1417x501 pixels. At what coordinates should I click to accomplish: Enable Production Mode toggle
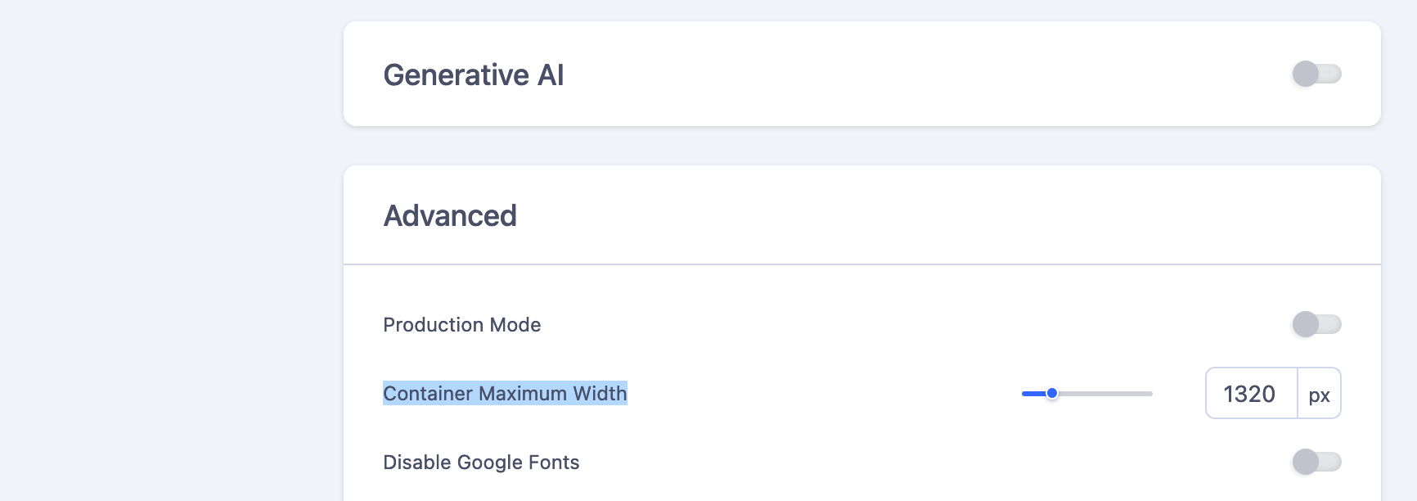tap(1316, 324)
